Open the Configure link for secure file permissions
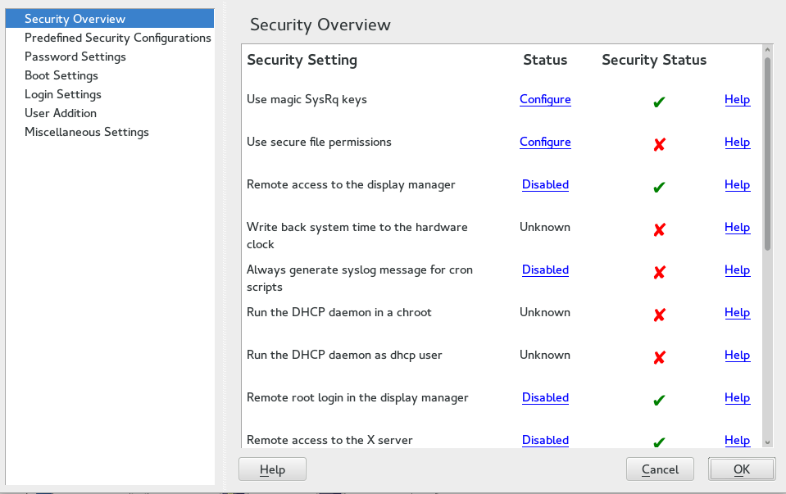786x494 pixels. coord(545,142)
